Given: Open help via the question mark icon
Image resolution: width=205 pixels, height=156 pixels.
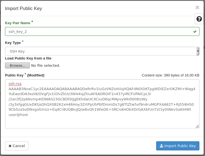Looking at the screenshot, I should (x=199, y=19).
